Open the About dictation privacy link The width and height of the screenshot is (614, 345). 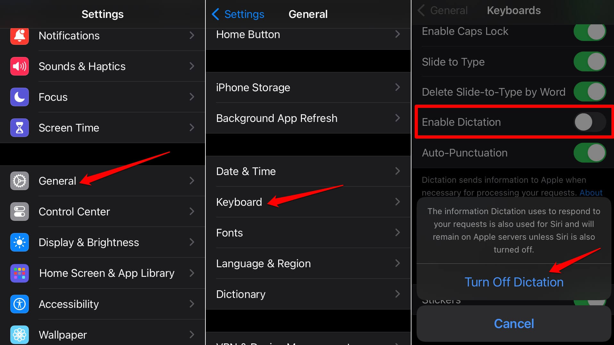pyautogui.click(x=591, y=193)
